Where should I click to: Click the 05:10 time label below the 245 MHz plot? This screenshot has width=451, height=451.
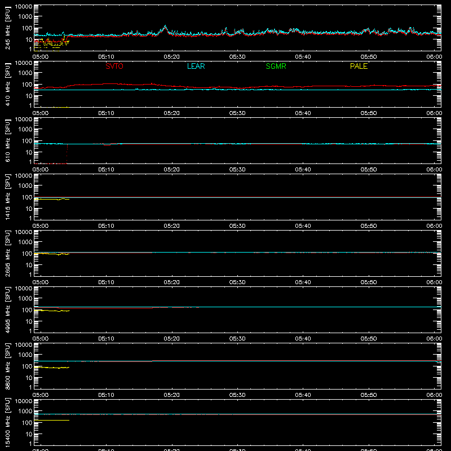point(106,57)
